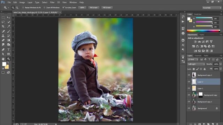Open the layer filter Kind dropdown
Screen dimensions: 223x125
point(193,59)
